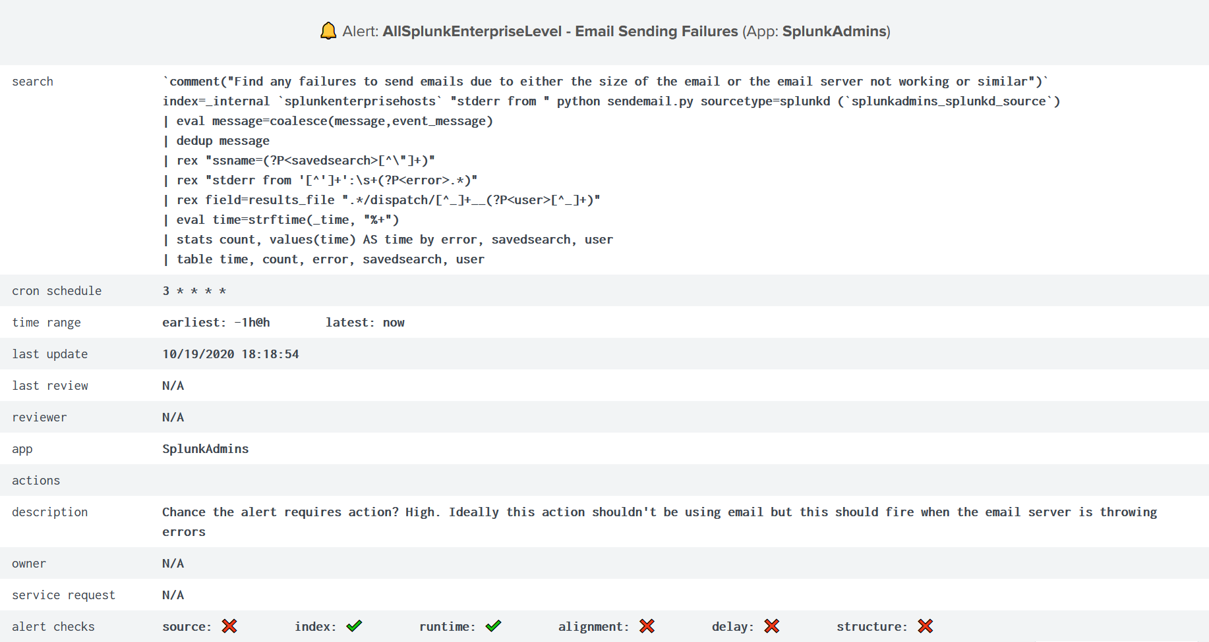Click the 'stats count, values(time)' search line
The height and width of the screenshot is (642, 1209).
pyautogui.click(x=388, y=240)
